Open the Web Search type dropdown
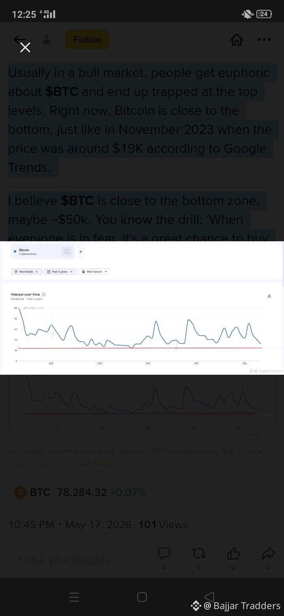 (x=95, y=272)
